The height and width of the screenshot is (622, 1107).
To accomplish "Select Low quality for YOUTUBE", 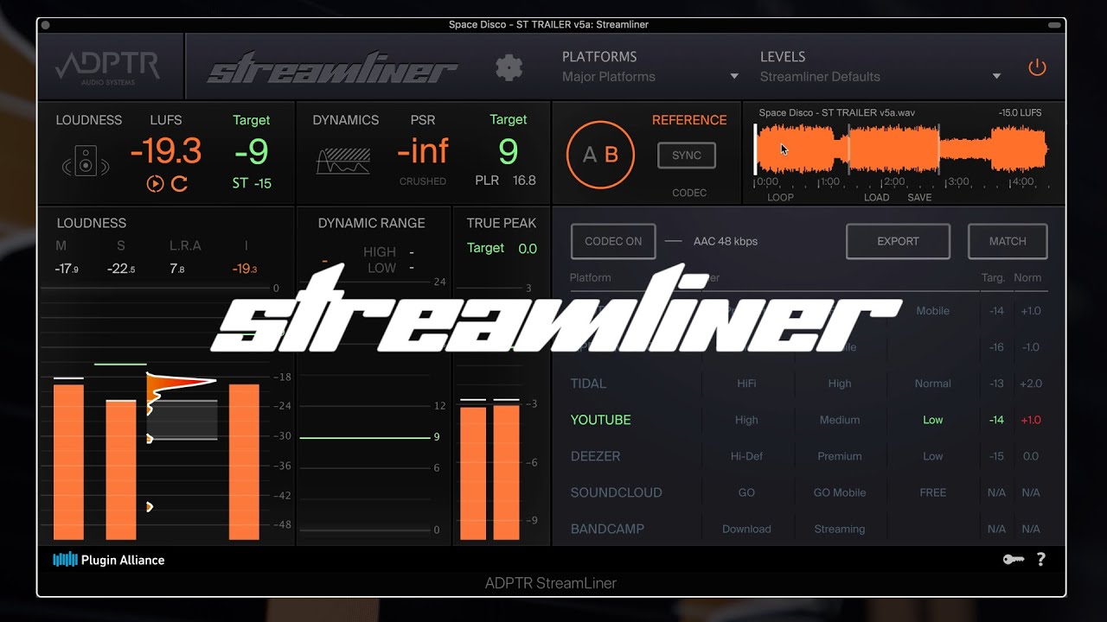I will pos(932,420).
